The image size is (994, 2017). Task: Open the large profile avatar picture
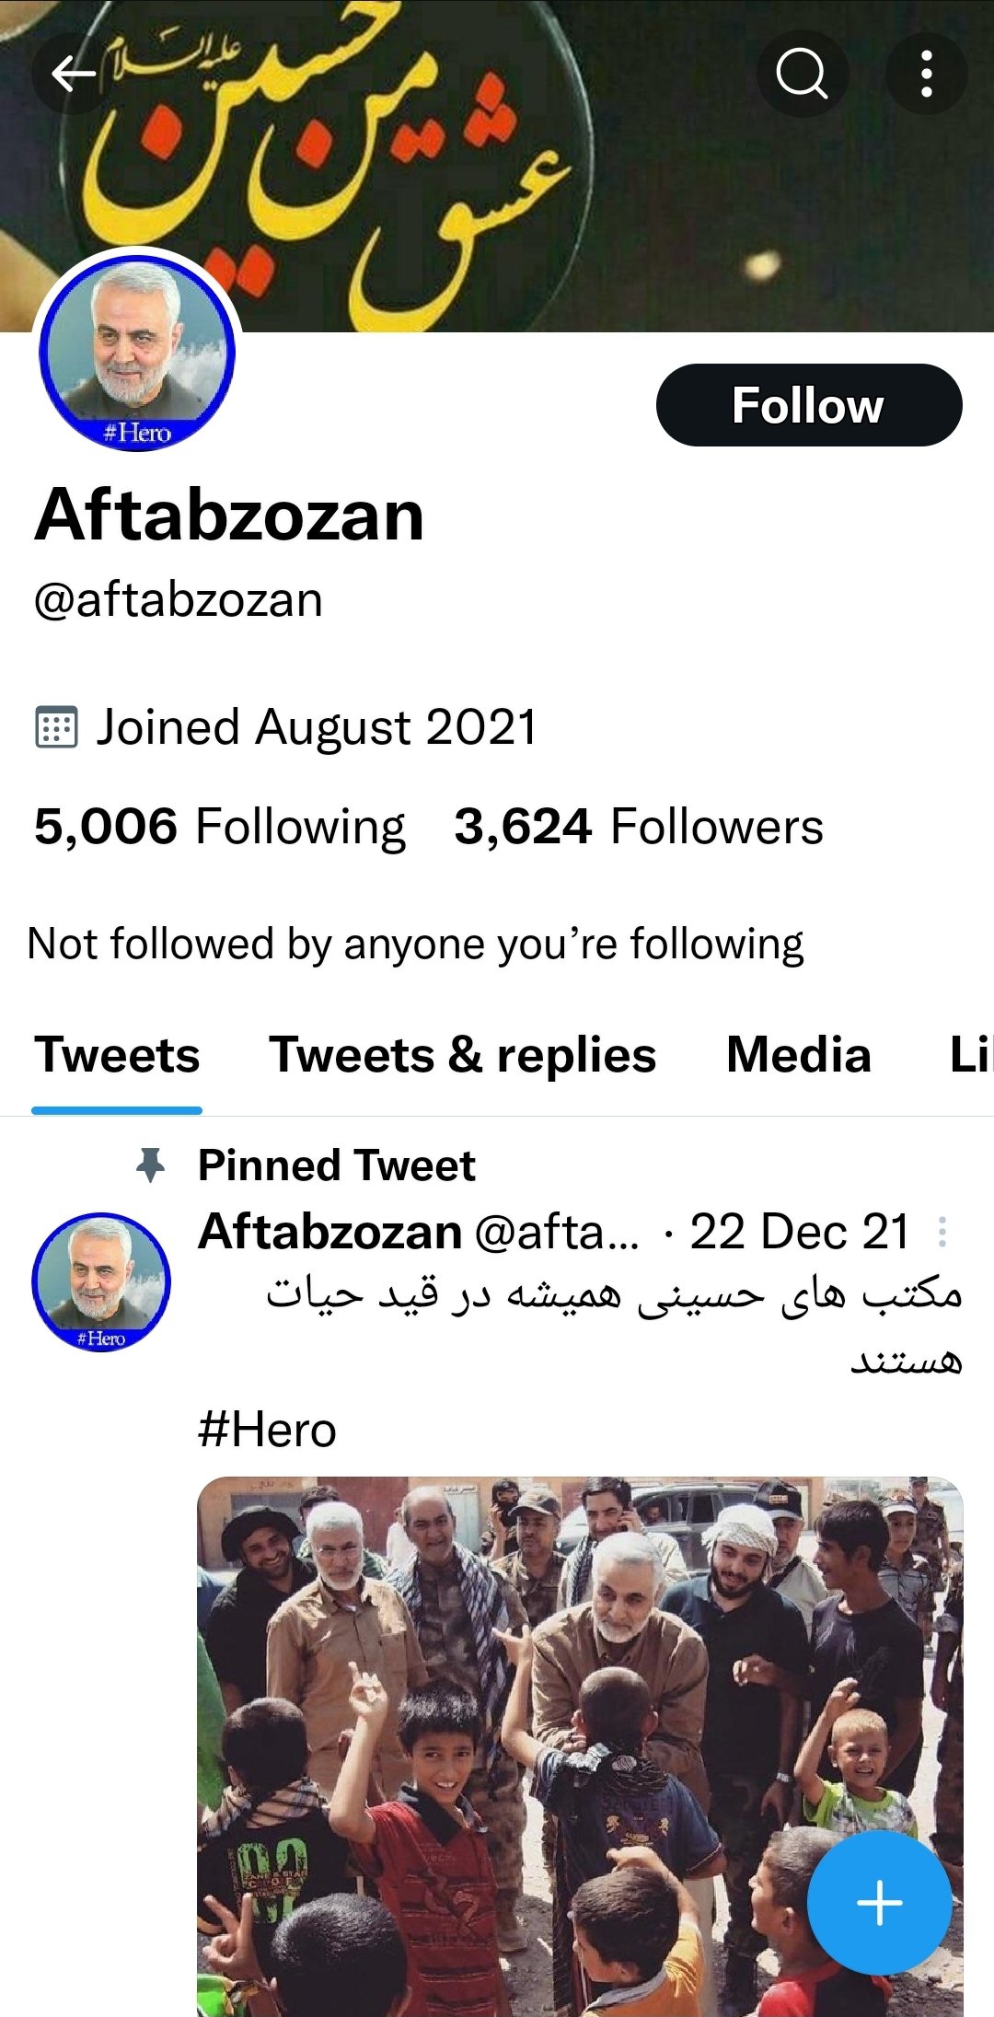point(137,353)
